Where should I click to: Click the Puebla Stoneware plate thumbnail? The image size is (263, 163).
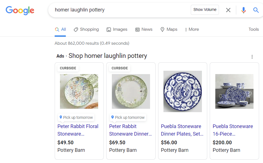pyautogui.click(x=182, y=91)
